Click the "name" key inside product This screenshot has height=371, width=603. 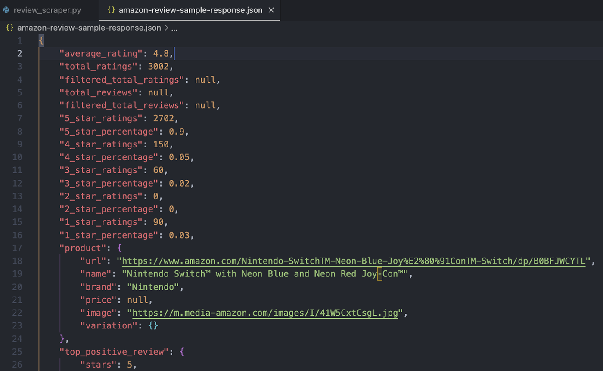click(96, 274)
